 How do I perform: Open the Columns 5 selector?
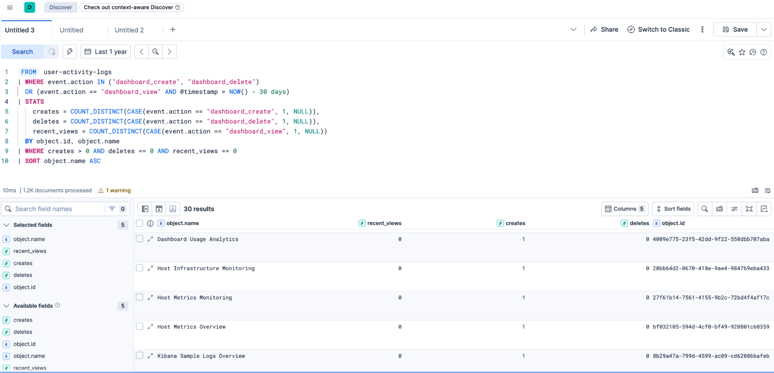(x=625, y=209)
